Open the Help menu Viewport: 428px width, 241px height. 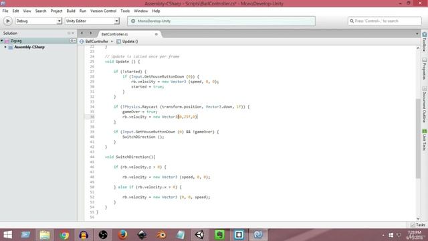click(156, 11)
